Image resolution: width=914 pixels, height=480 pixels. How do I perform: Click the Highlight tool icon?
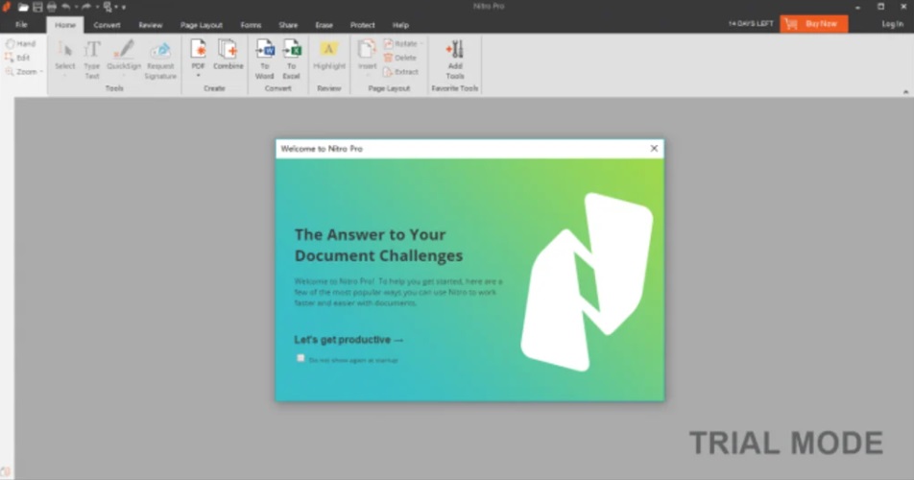click(329, 50)
